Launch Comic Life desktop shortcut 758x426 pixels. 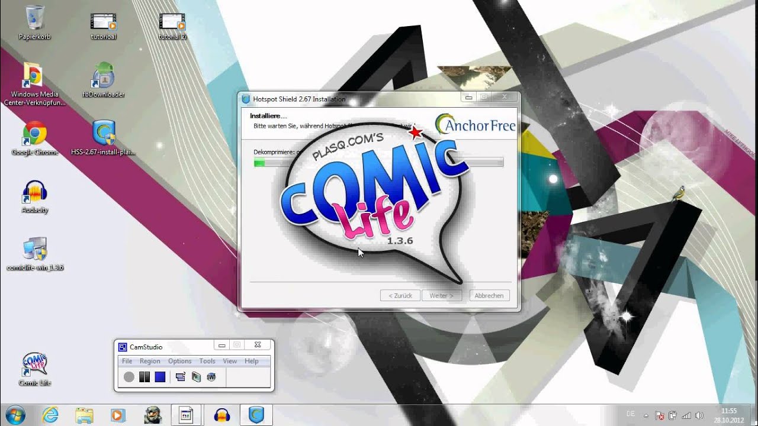(x=34, y=369)
